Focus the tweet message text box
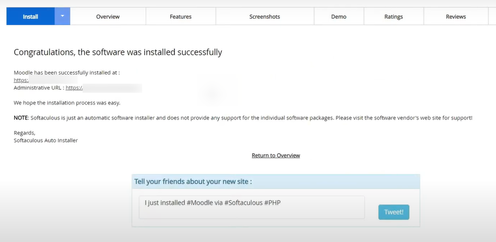 pyautogui.click(x=252, y=208)
